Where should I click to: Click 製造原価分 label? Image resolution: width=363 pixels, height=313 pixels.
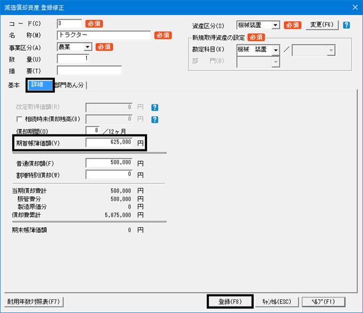32,207
